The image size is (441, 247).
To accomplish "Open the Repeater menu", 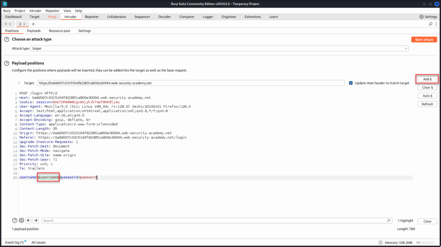I will click(52, 11).
